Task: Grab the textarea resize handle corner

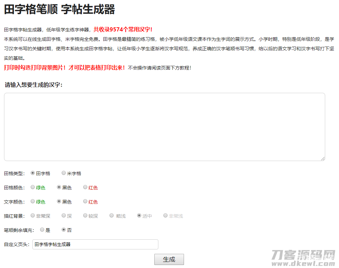Action: click(x=323, y=159)
